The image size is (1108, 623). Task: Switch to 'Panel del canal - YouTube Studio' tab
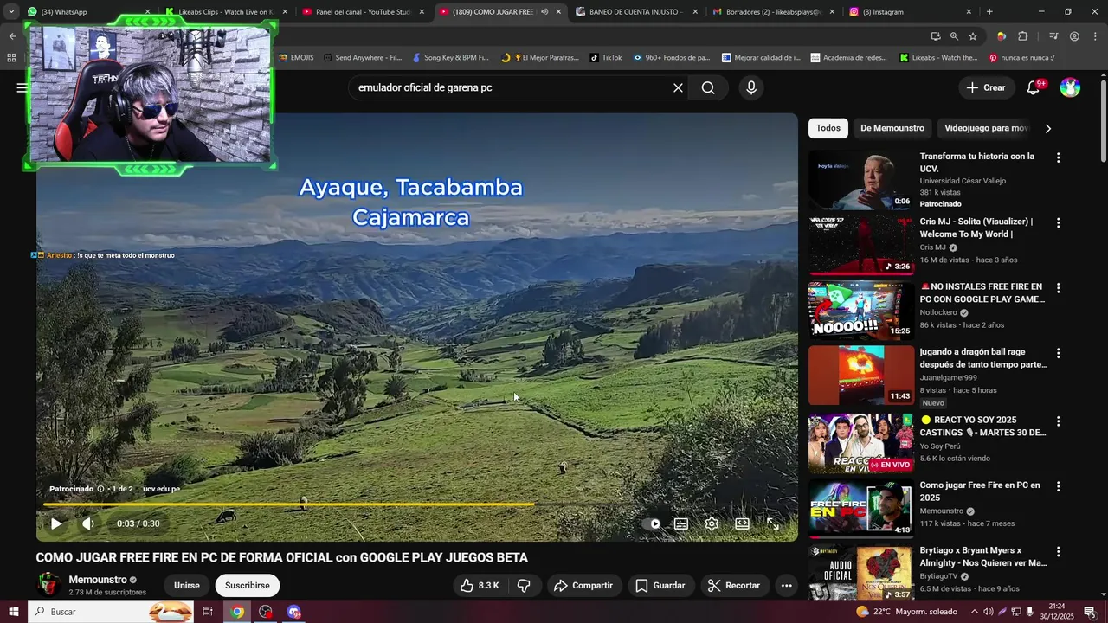[x=359, y=12]
